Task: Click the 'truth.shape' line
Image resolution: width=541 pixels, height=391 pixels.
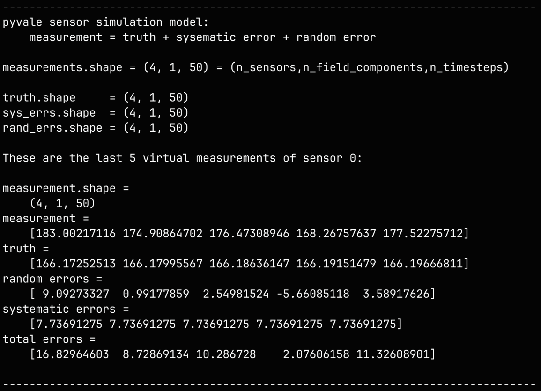Action: coord(96,98)
